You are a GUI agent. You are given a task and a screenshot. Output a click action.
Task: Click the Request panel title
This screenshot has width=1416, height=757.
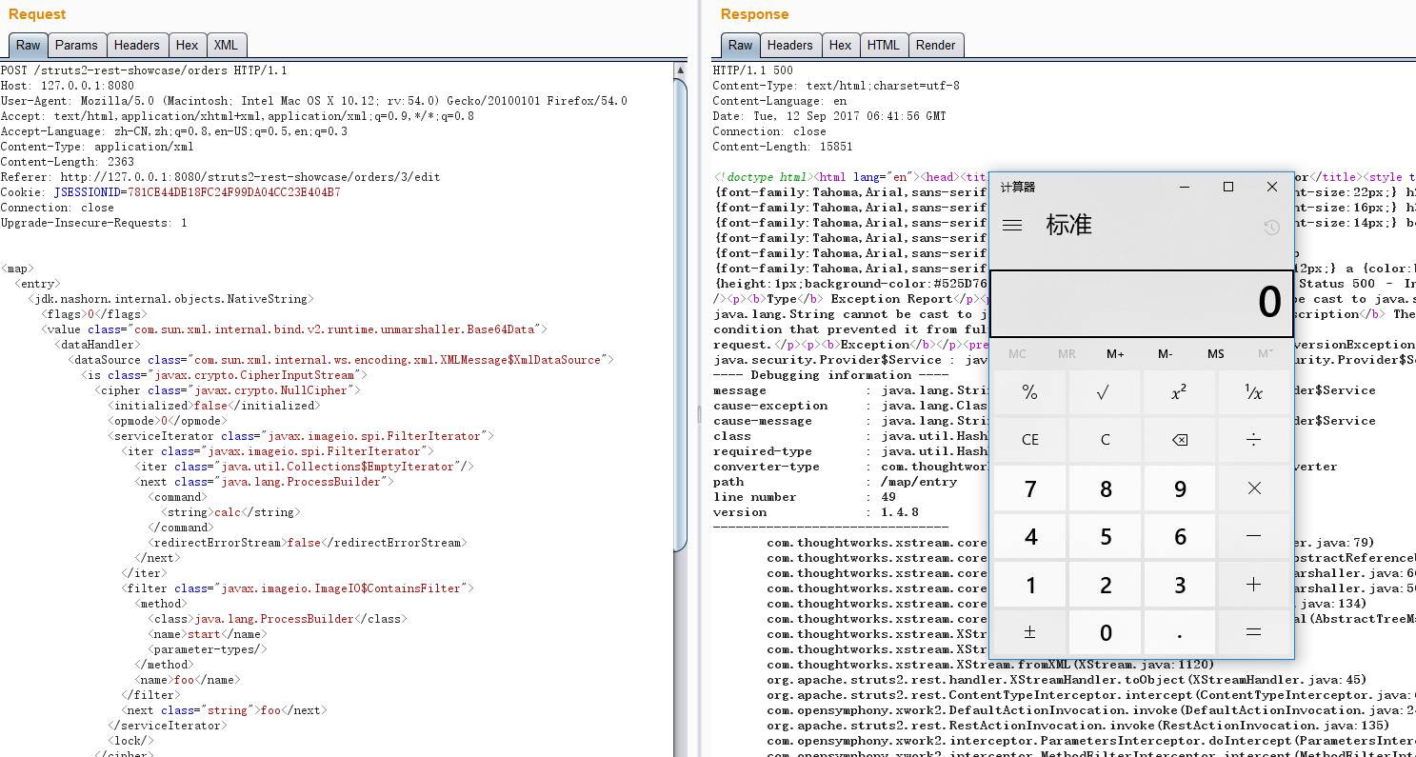click(37, 14)
